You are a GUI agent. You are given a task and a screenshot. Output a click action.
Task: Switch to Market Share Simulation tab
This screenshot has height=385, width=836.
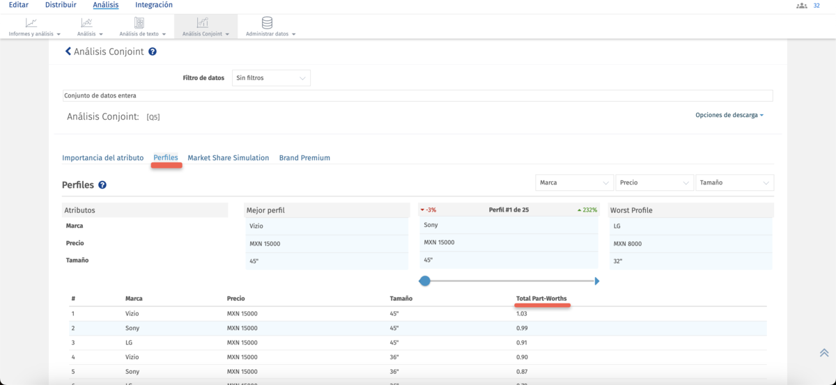[x=228, y=158]
